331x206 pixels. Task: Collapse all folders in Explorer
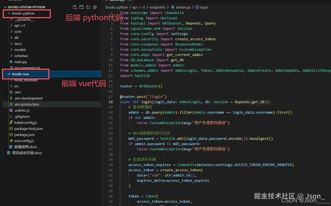(95, 7)
